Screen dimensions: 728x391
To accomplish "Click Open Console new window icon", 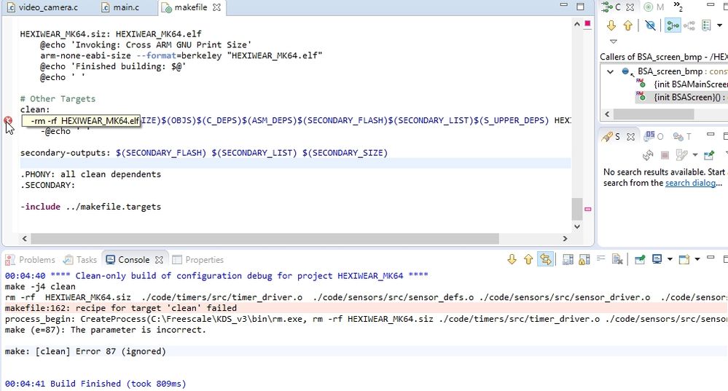I will 684,259.
